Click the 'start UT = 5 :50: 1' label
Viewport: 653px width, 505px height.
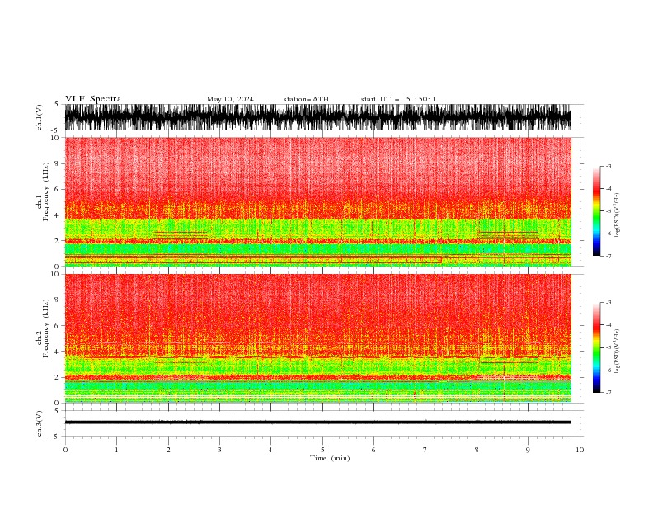(x=398, y=99)
